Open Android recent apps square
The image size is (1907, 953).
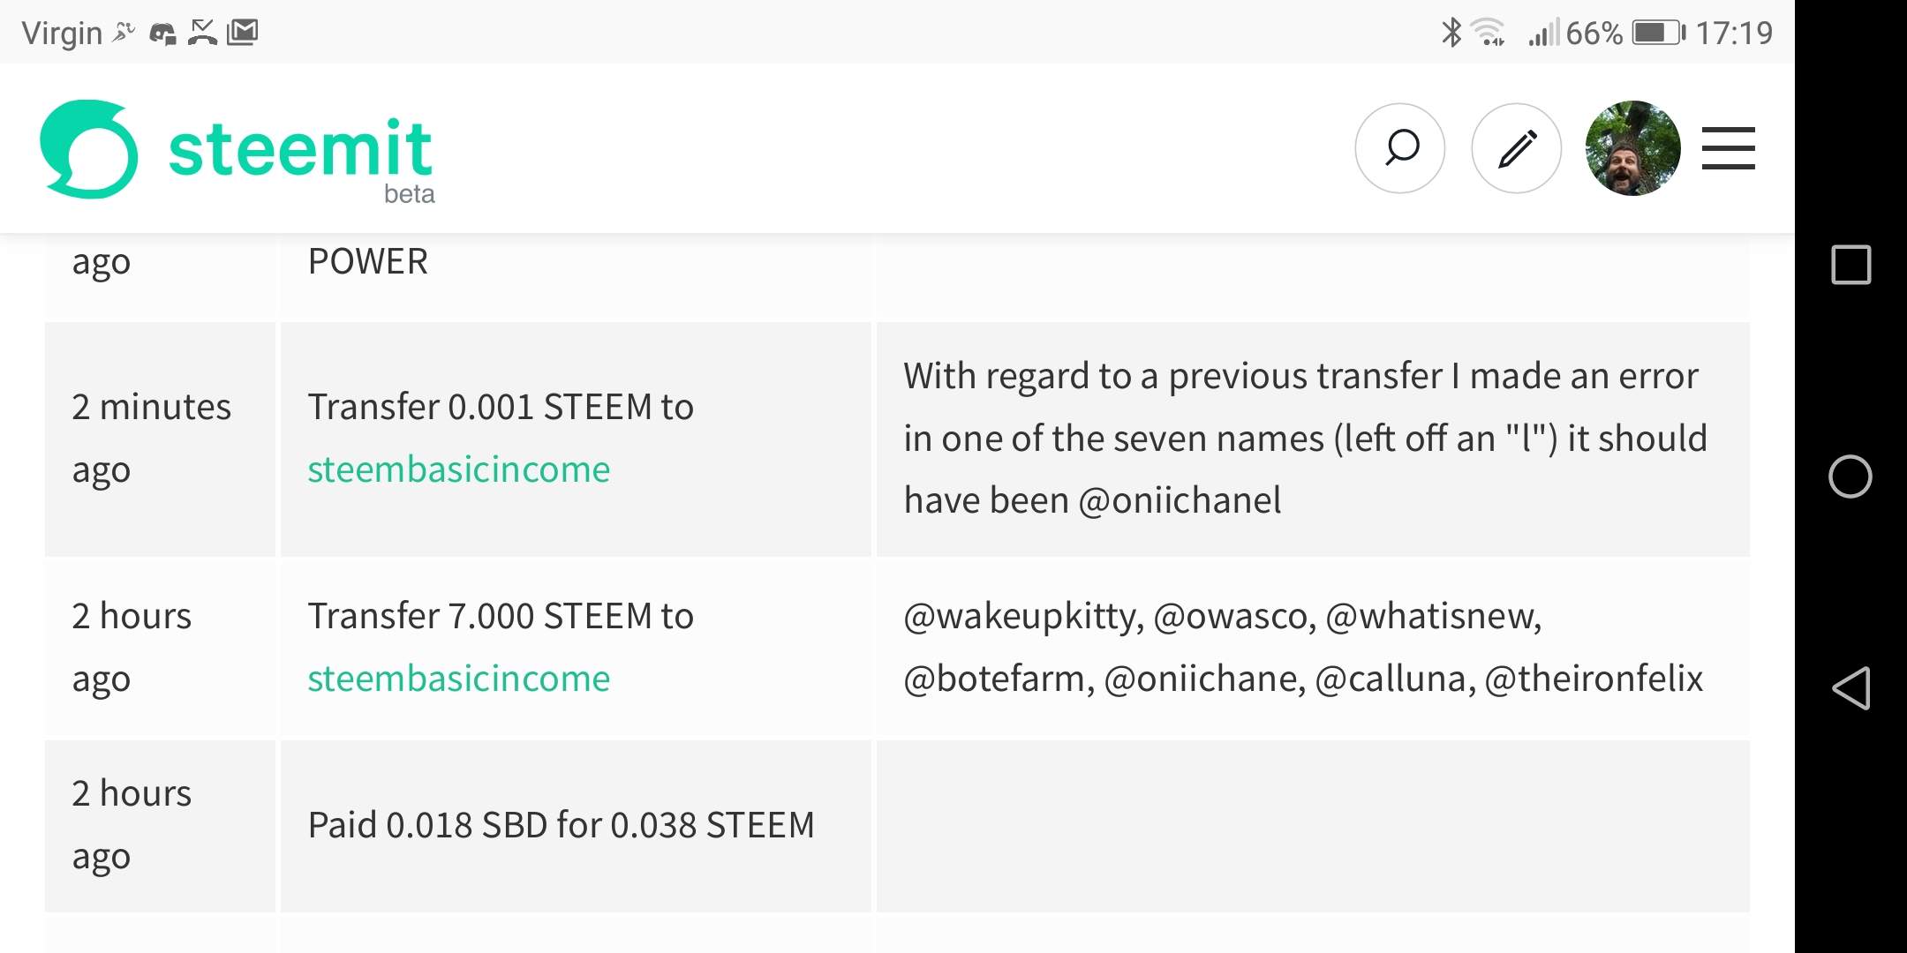(x=1850, y=265)
